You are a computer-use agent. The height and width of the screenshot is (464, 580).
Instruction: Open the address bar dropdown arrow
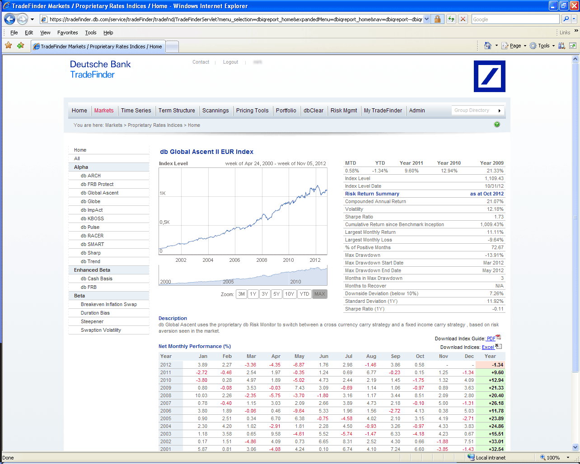(x=427, y=19)
